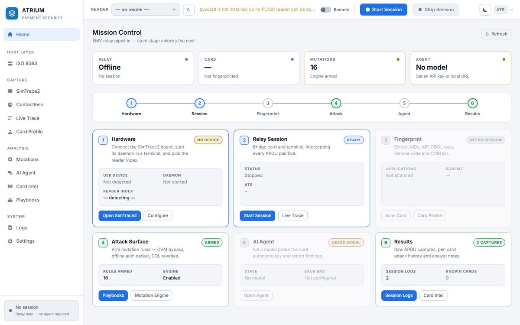This screenshot has height=325, width=520.
Task: Open the Card Intel navigation item
Action: (x=42, y=186)
